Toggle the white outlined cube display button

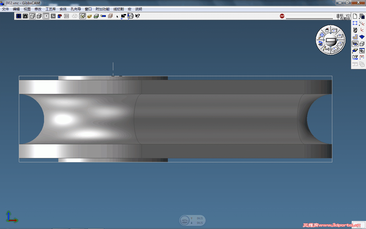32,16
